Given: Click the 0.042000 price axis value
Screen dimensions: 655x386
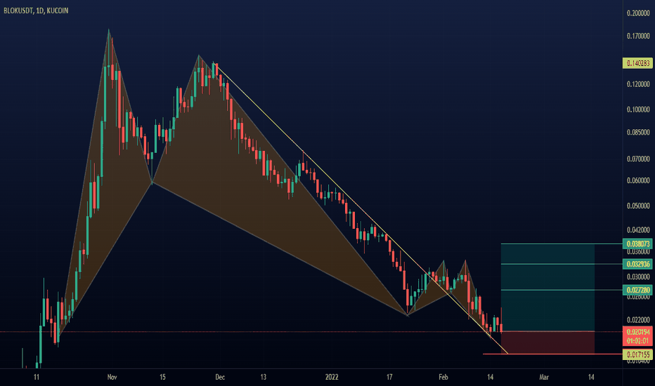Looking at the screenshot, I should tap(638, 230).
